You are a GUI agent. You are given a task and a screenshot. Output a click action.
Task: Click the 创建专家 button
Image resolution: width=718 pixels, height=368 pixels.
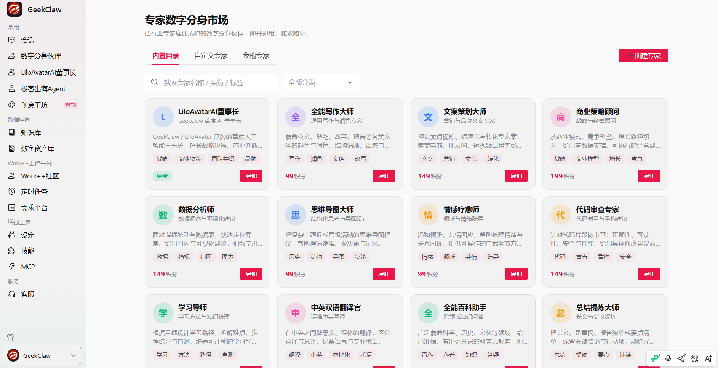643,56
